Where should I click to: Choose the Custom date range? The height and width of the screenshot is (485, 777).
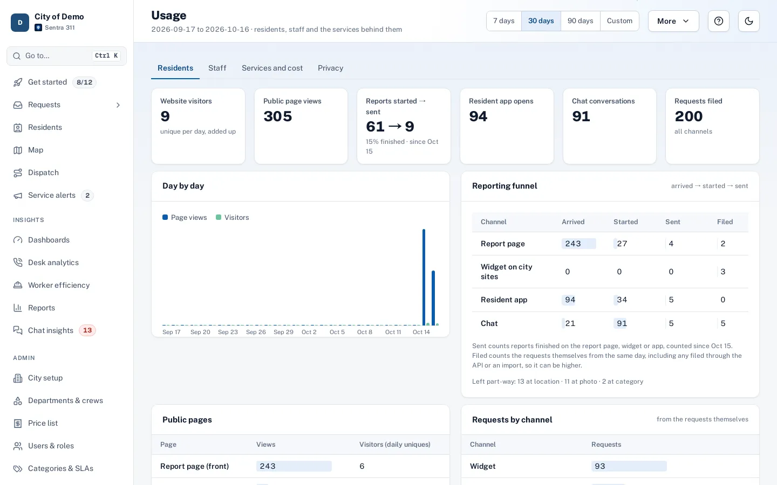click(x=619, y=21)
